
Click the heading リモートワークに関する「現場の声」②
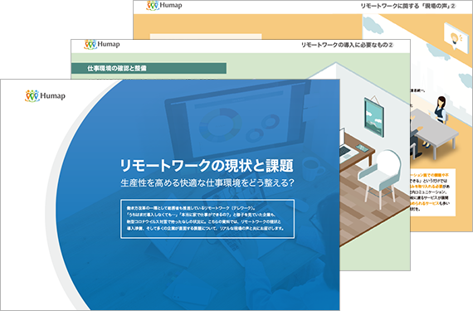pyautogui.click(x=408, y=6)
